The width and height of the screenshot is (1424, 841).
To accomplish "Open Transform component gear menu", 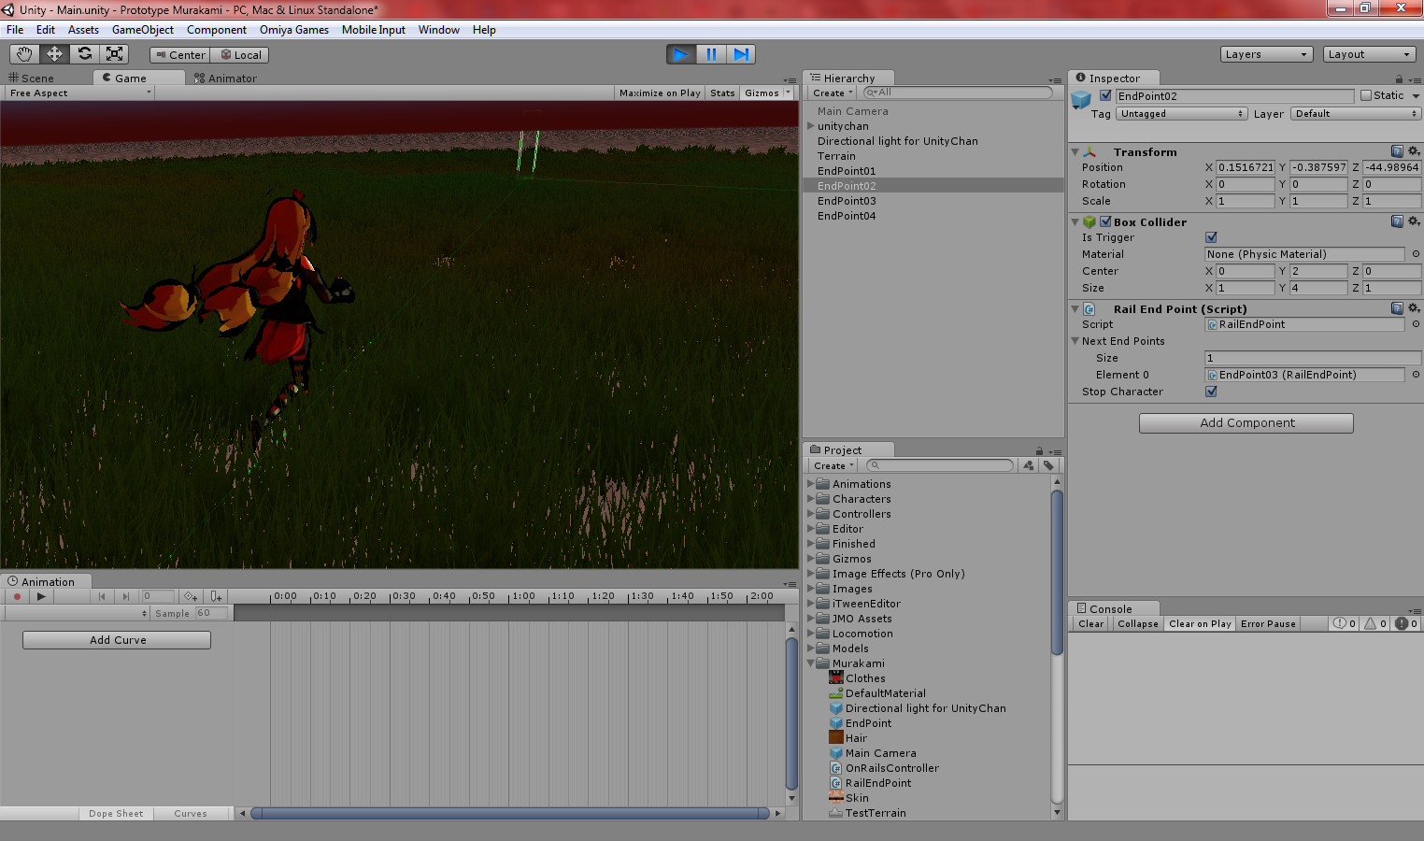I will (x=1414, y=151).
